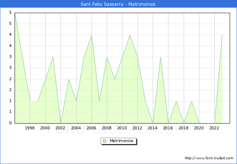Click the 2011 data peak at value 4
Screen dimensions: 237x164
(x=130, y=35)
